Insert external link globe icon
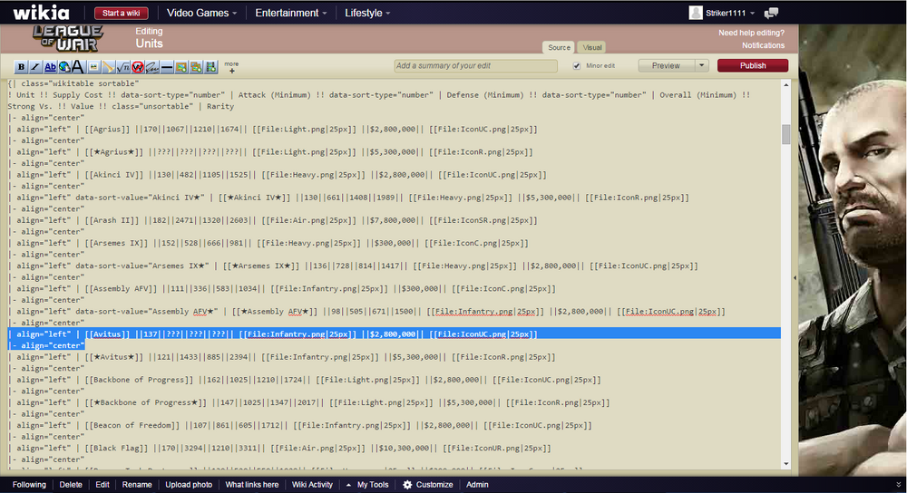Screen dimensions: 907x493 pyautogui.click(x=64, y=67)
